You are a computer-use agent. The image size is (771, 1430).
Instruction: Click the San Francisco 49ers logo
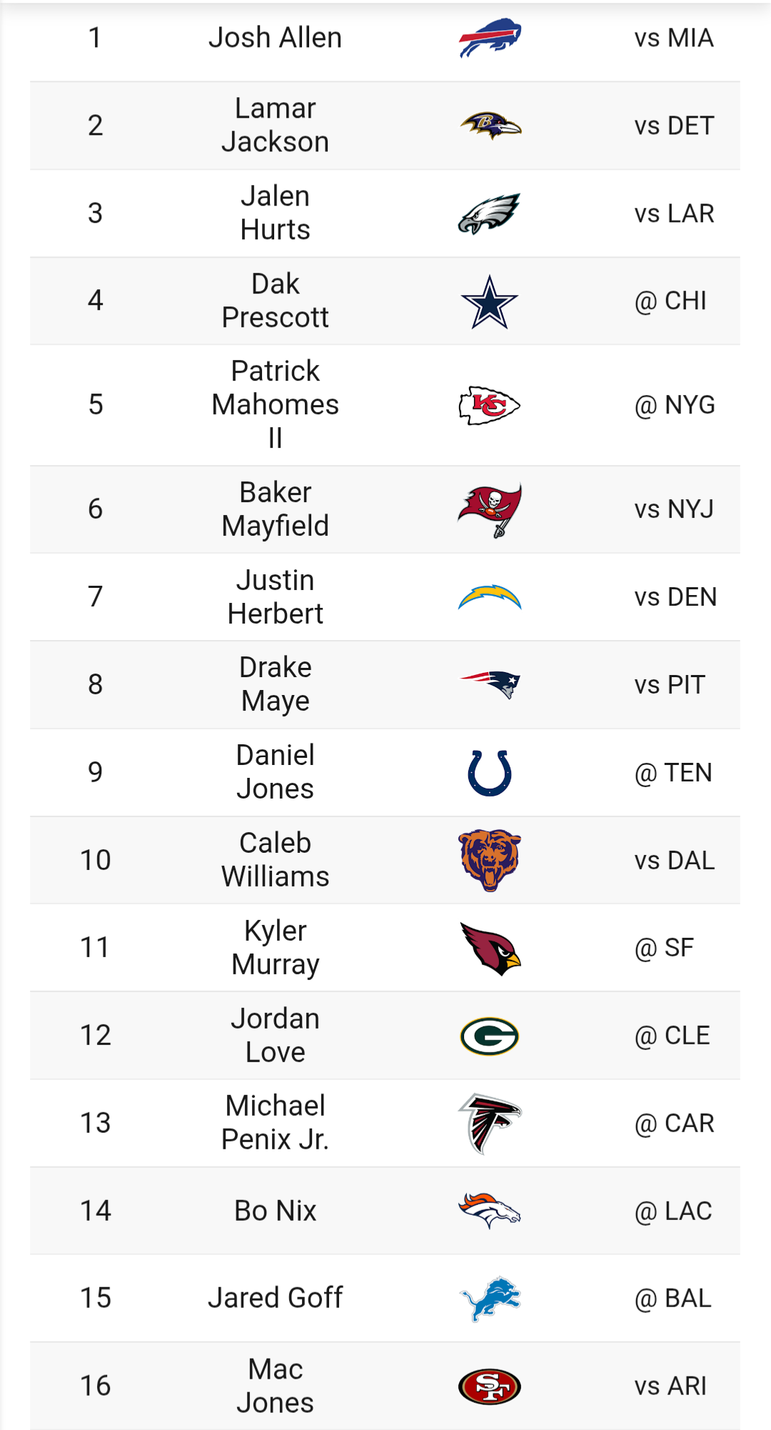pyautogui.click(x=490, y=1386)
